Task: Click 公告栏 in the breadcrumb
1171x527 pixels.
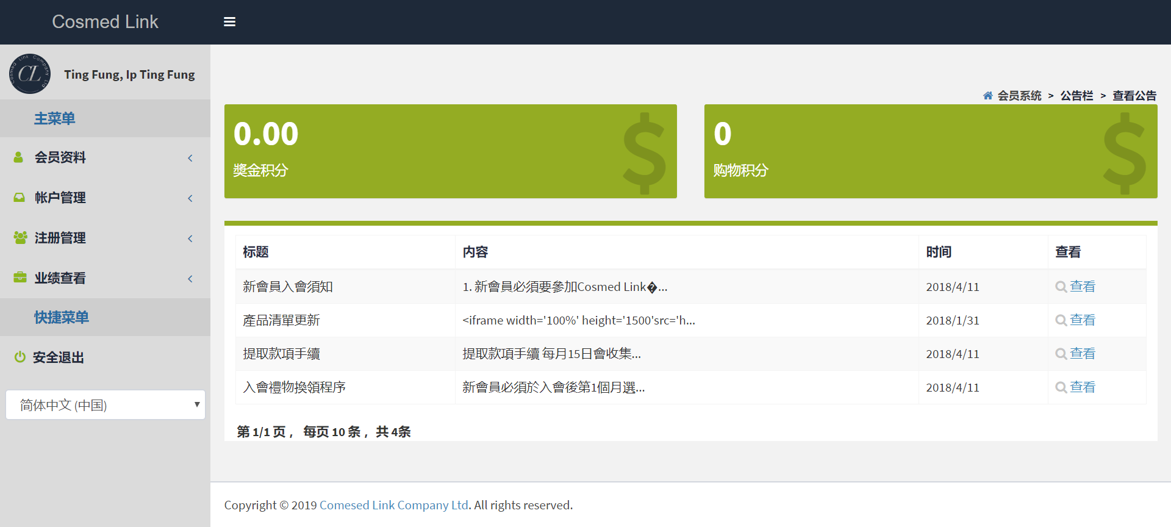Action: tap(1077, 96)
